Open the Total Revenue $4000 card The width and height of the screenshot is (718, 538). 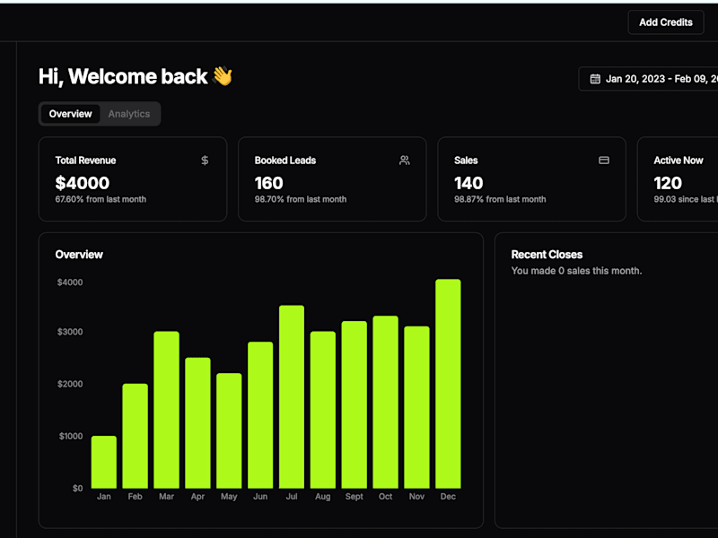133,178
